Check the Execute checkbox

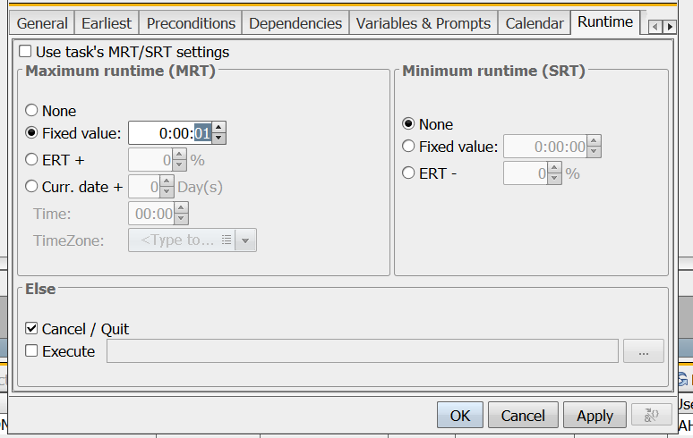(x=31, y=351)
